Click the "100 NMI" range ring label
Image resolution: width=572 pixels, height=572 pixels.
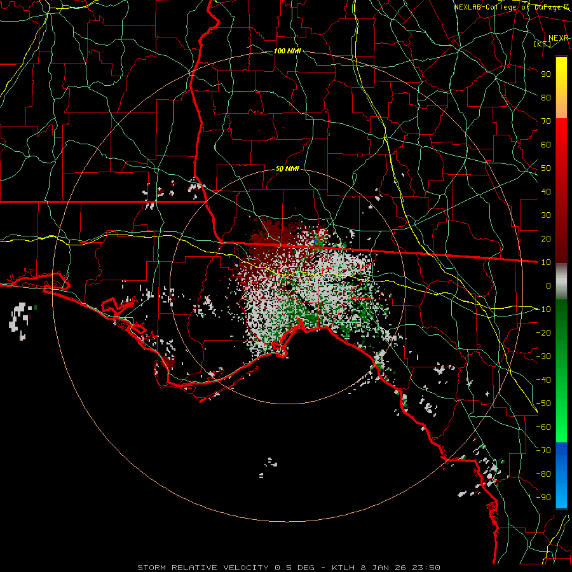point(287,51)
